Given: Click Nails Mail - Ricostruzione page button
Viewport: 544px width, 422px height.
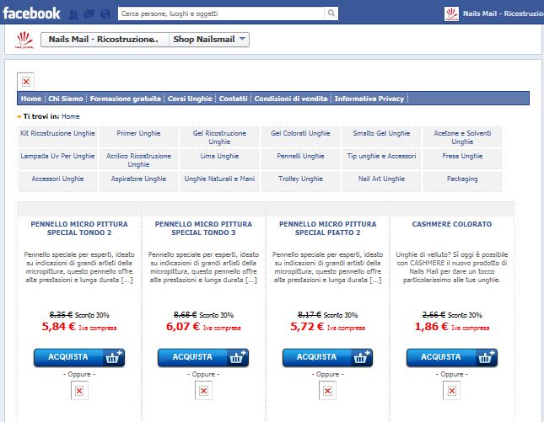Looking at the screenshot, I should [105, 40].
